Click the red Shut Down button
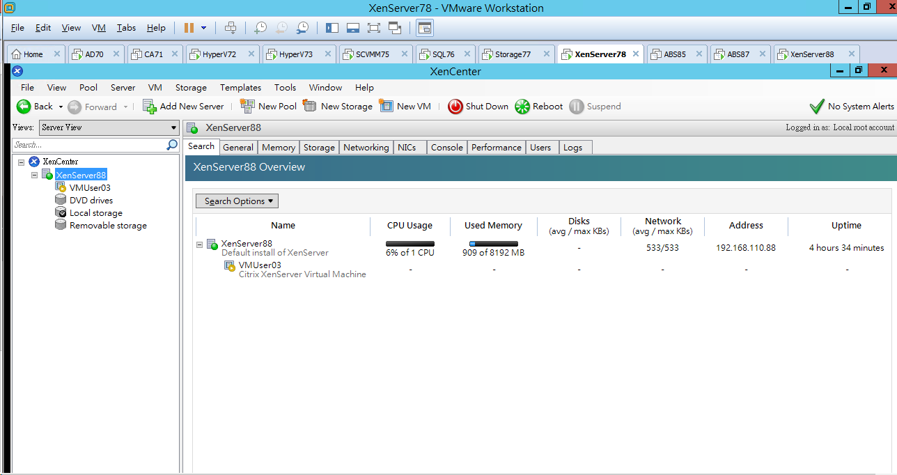Viewport: 897px width, 475px height. [x=478, y=107]
